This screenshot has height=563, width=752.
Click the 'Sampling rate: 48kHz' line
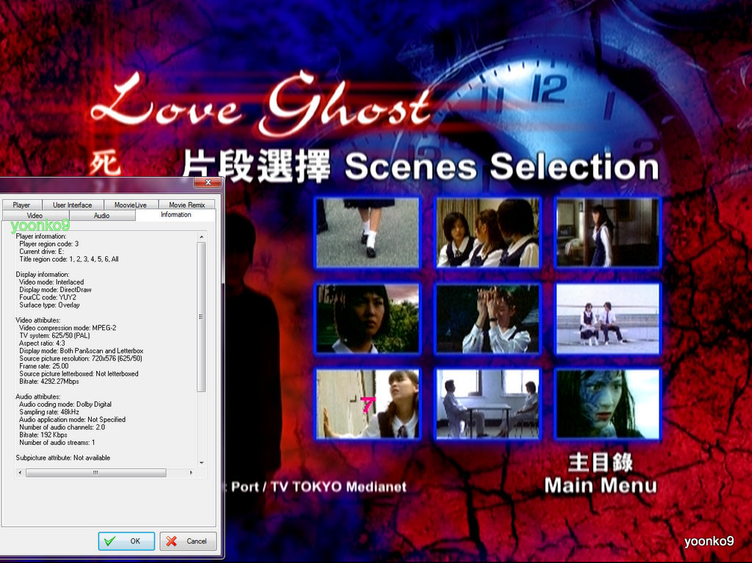49,412
